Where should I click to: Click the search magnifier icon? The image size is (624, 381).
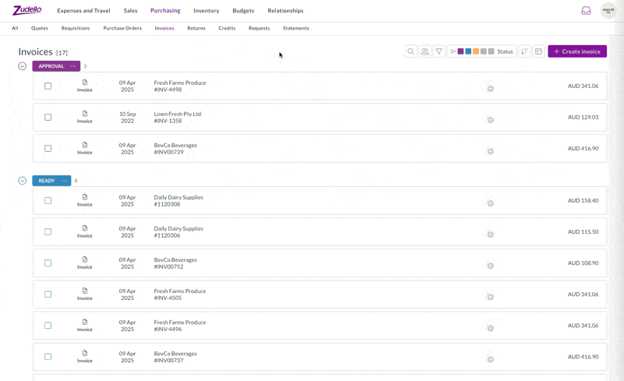[x=410, y=51]
